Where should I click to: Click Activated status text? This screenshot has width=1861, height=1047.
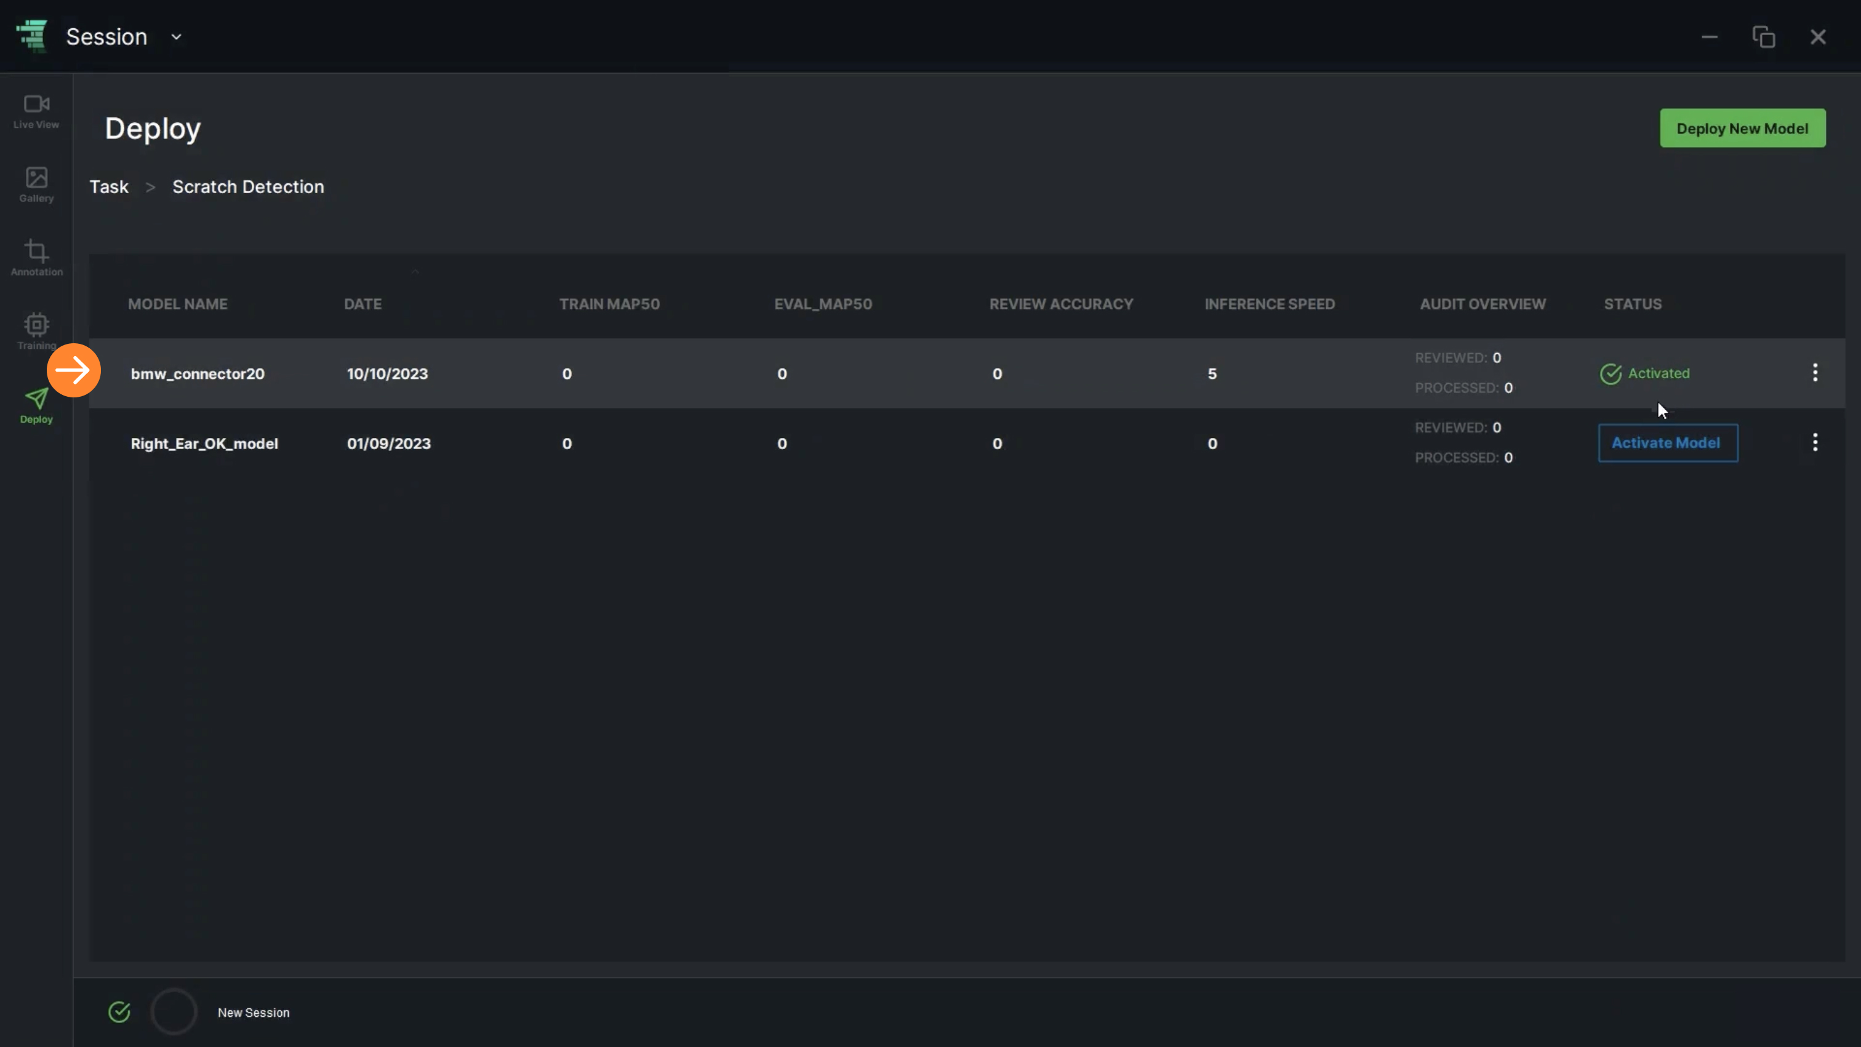point(1659,373)
